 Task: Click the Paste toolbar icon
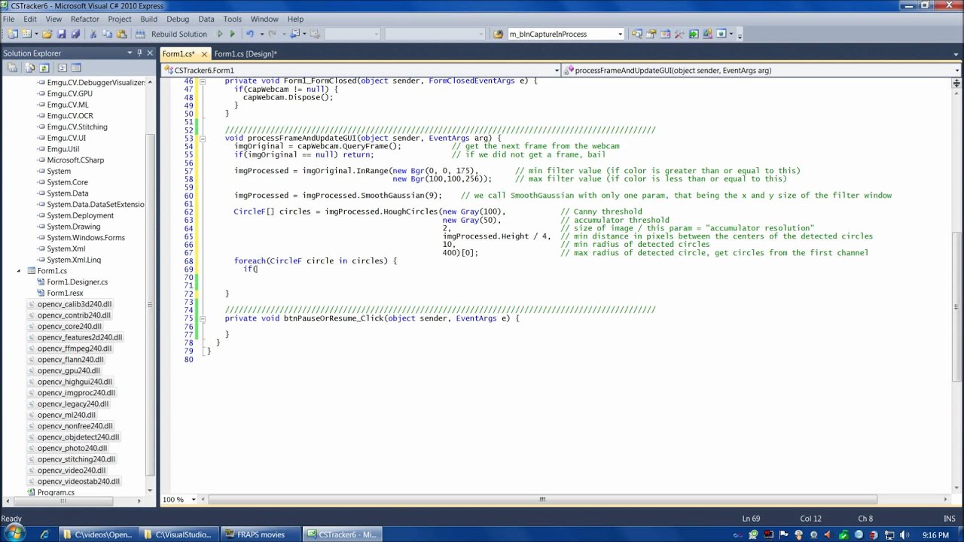coord(121,34)
